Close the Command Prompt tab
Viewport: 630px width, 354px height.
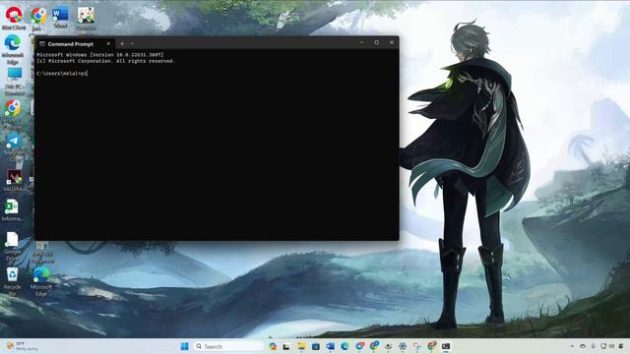click(108, 43)
